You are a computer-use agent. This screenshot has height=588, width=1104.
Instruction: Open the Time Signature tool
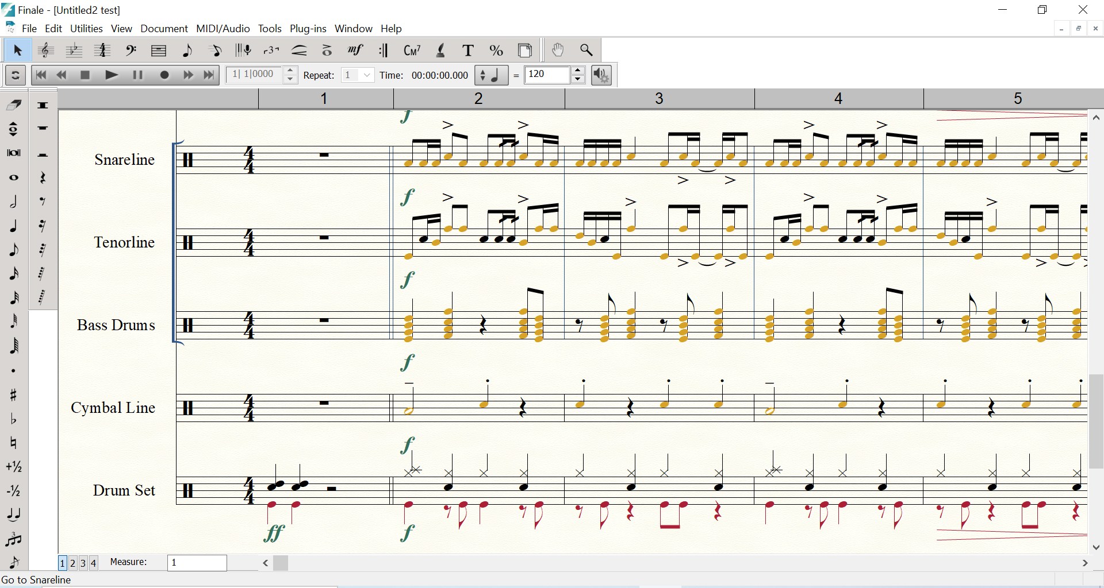click(x=102, y=51)
